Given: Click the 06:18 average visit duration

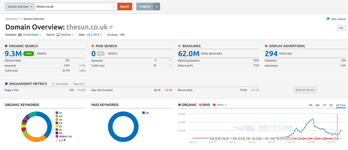Looking at the screenshot, I should tap(157, 90).
